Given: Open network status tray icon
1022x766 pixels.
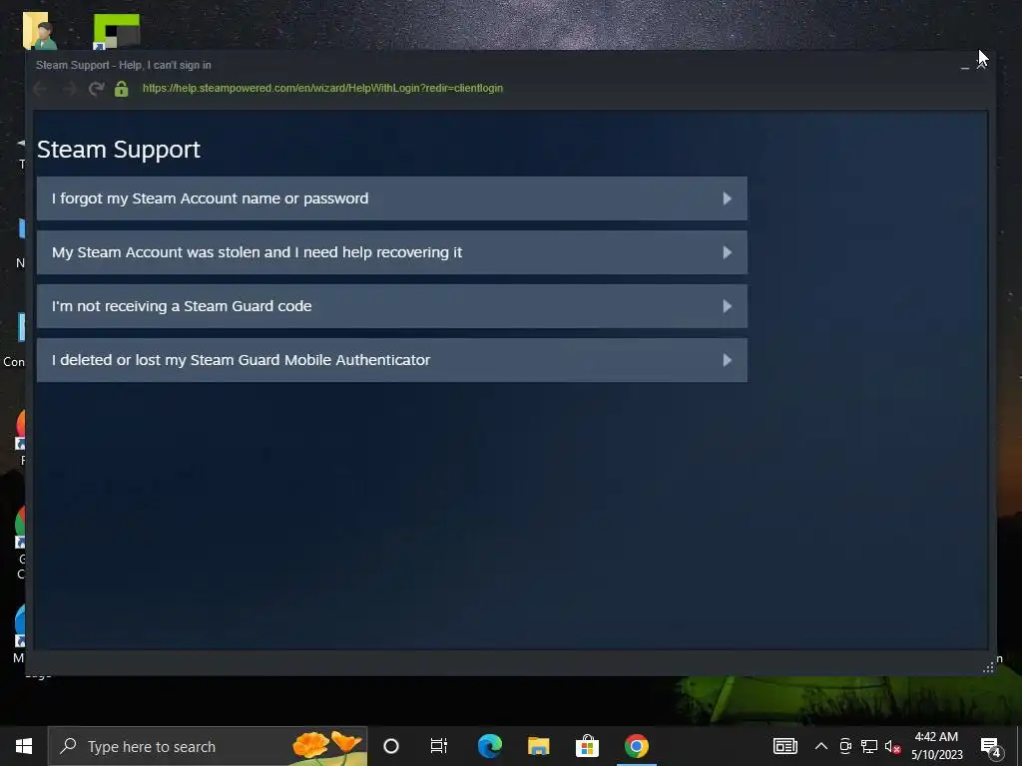Looking at the screenshot, I should (869, 746).
